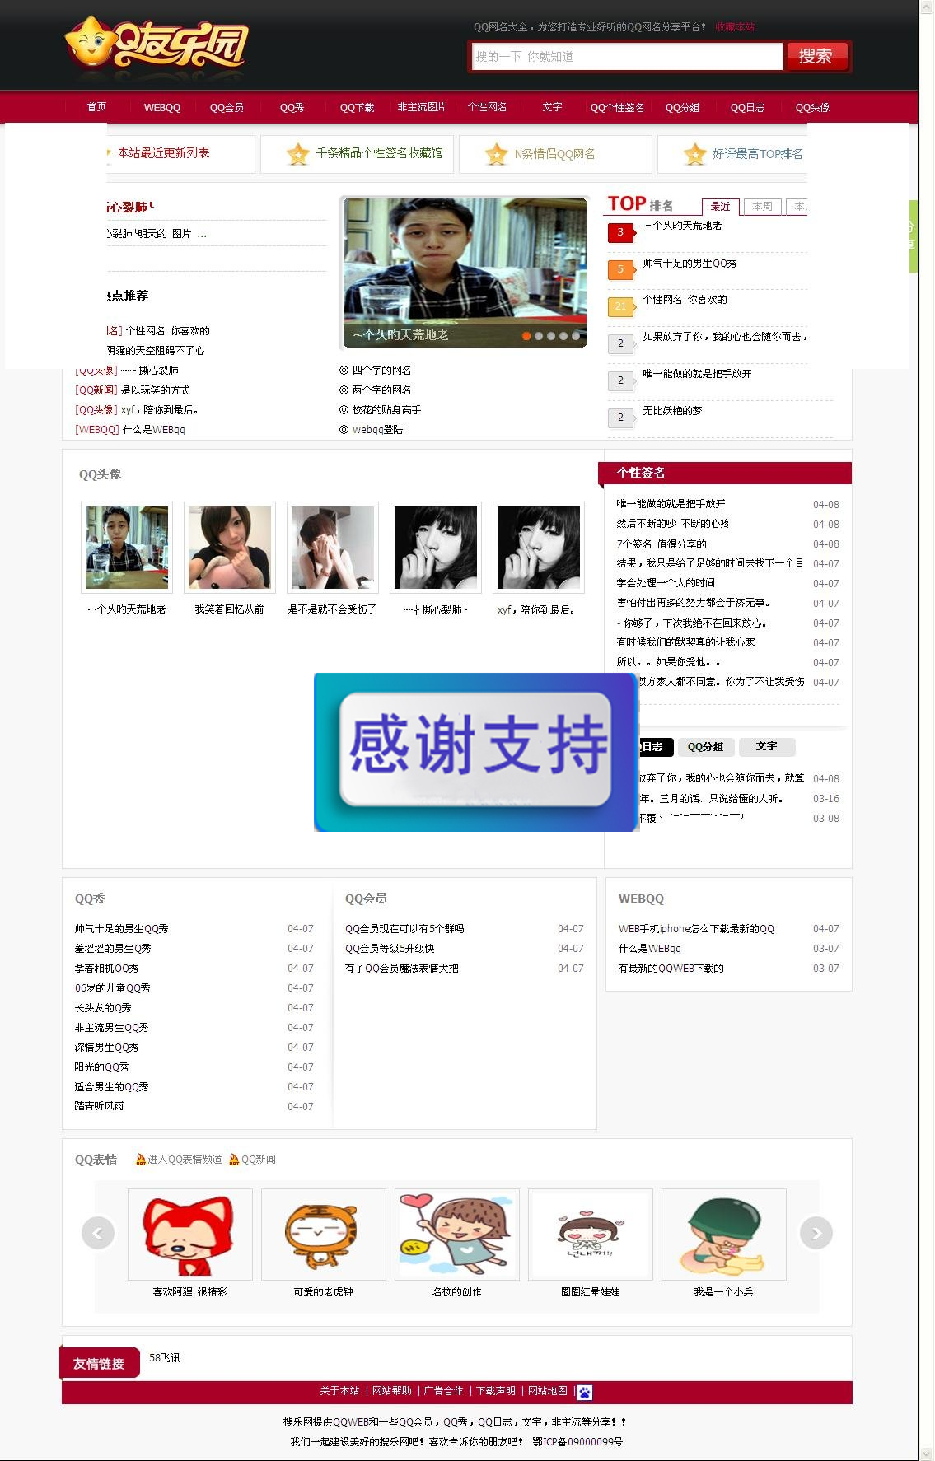Click previous arrow of QQ表情 carousel
This screenshot has height=1461, width=935.
point(98,1233)
